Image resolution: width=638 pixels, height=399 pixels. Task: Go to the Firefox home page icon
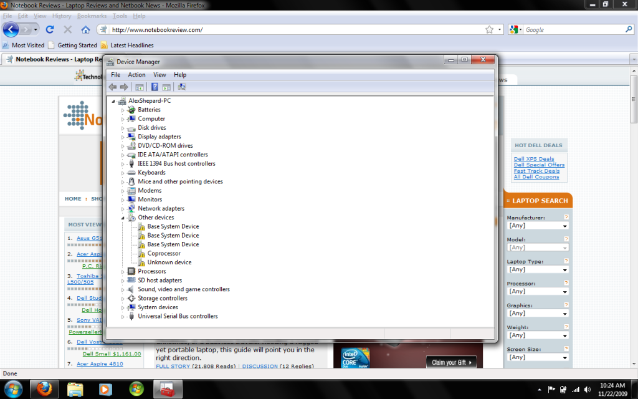click(85, 29)
